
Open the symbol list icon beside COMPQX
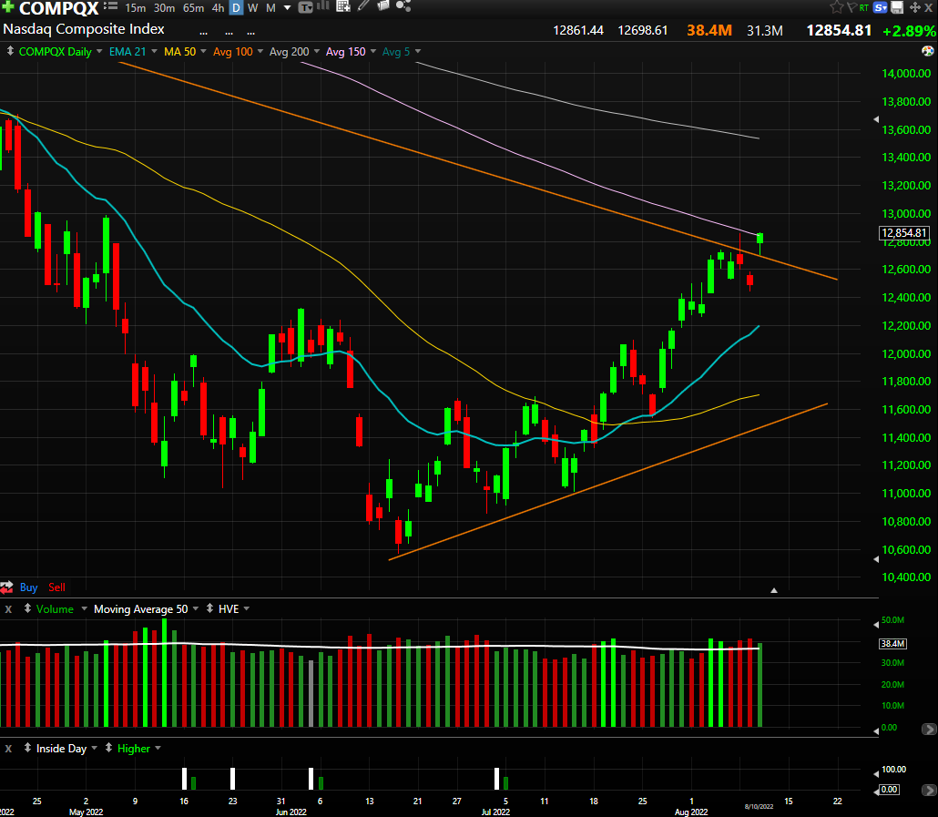[x=110, y=6]
